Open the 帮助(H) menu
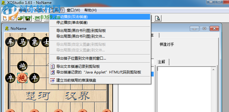Image resolution: width=229 pixels, height=112 pixels. (91, 10)
